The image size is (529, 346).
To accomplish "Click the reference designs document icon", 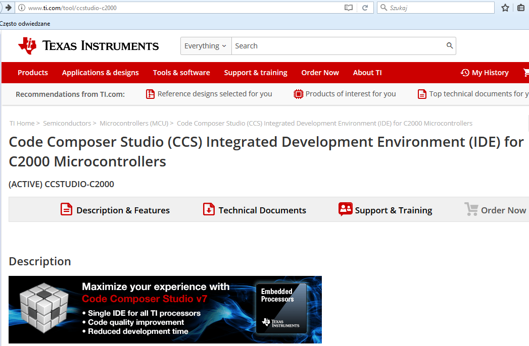I will pos(150,94).
